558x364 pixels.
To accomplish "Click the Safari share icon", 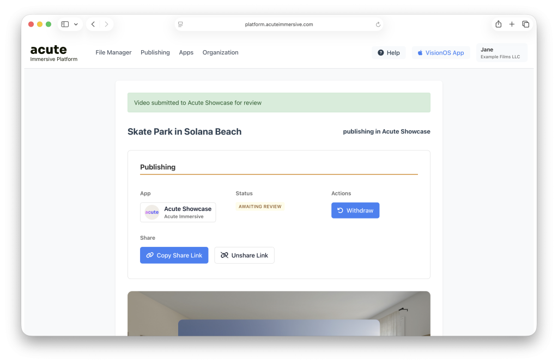I will tap(498, 25).
